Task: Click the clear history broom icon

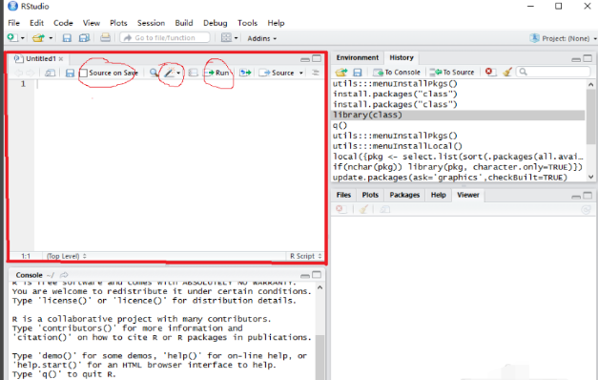Action: pos(506,72)
